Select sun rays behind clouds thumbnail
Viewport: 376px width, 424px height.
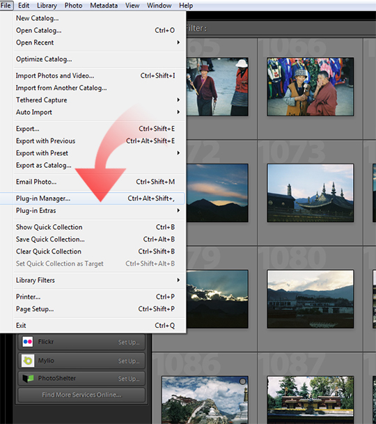click(217, 299)
